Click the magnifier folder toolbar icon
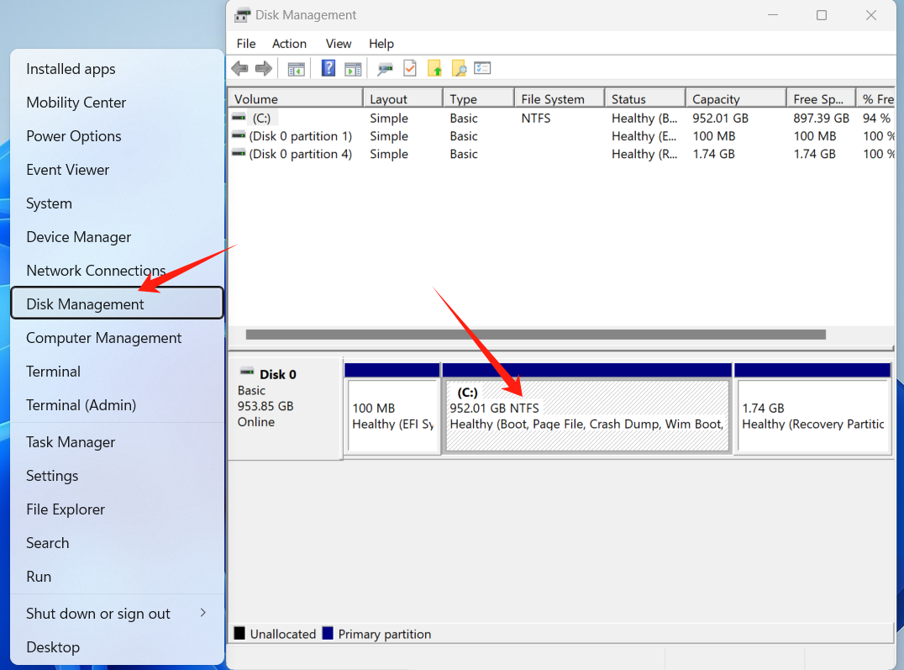Screen dimensions: 904x670 click(x=459, y=68)
